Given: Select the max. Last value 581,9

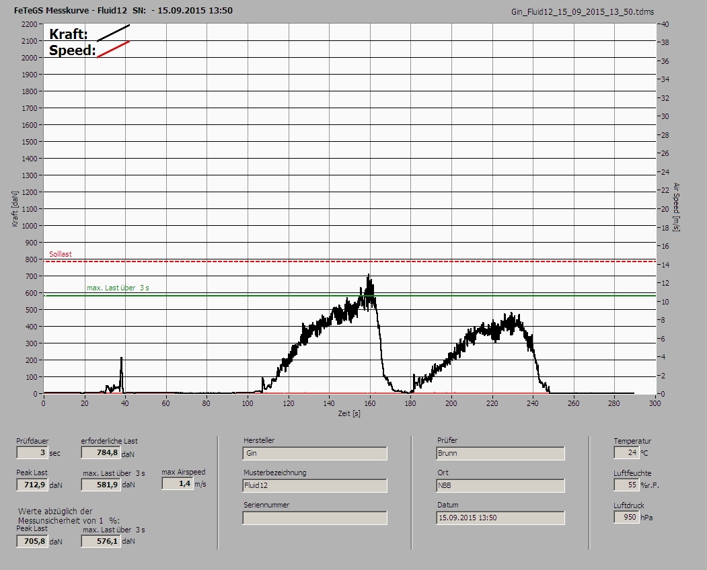Looking at the screenshot, I should pos(101,485).
